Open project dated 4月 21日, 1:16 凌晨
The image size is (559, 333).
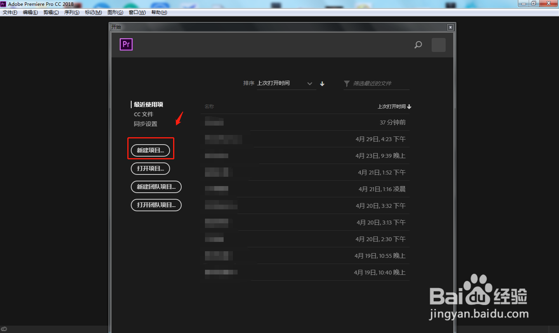click(306, 189)
